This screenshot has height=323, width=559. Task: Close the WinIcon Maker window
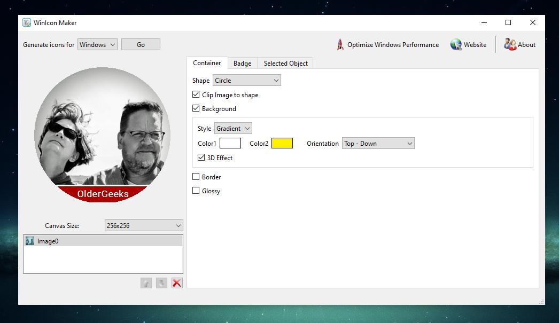tap(533, 22)
